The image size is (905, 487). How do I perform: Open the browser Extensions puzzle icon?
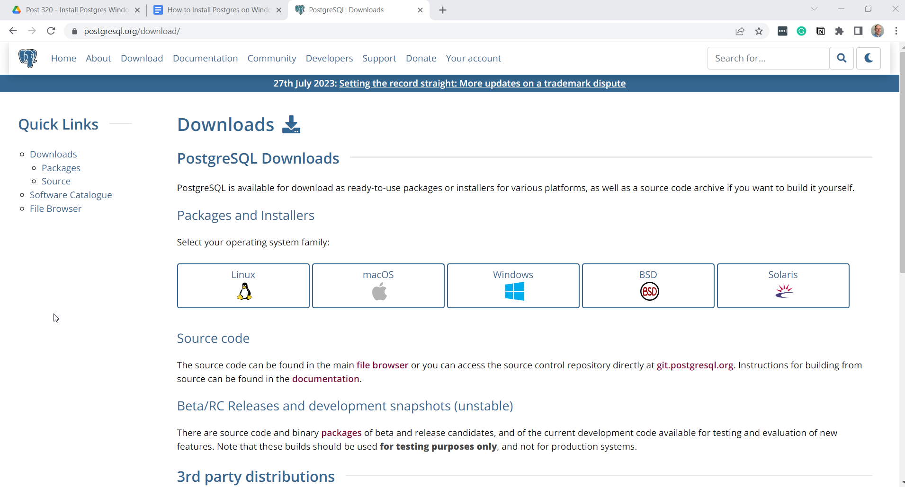pyautogui.click(x=839, y=31)
